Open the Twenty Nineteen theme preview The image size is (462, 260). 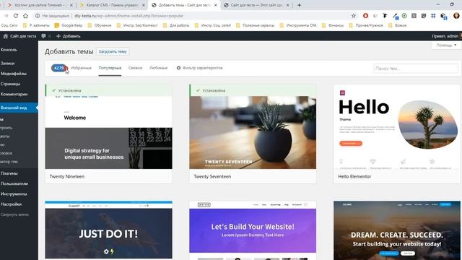(x=109, y=132)
